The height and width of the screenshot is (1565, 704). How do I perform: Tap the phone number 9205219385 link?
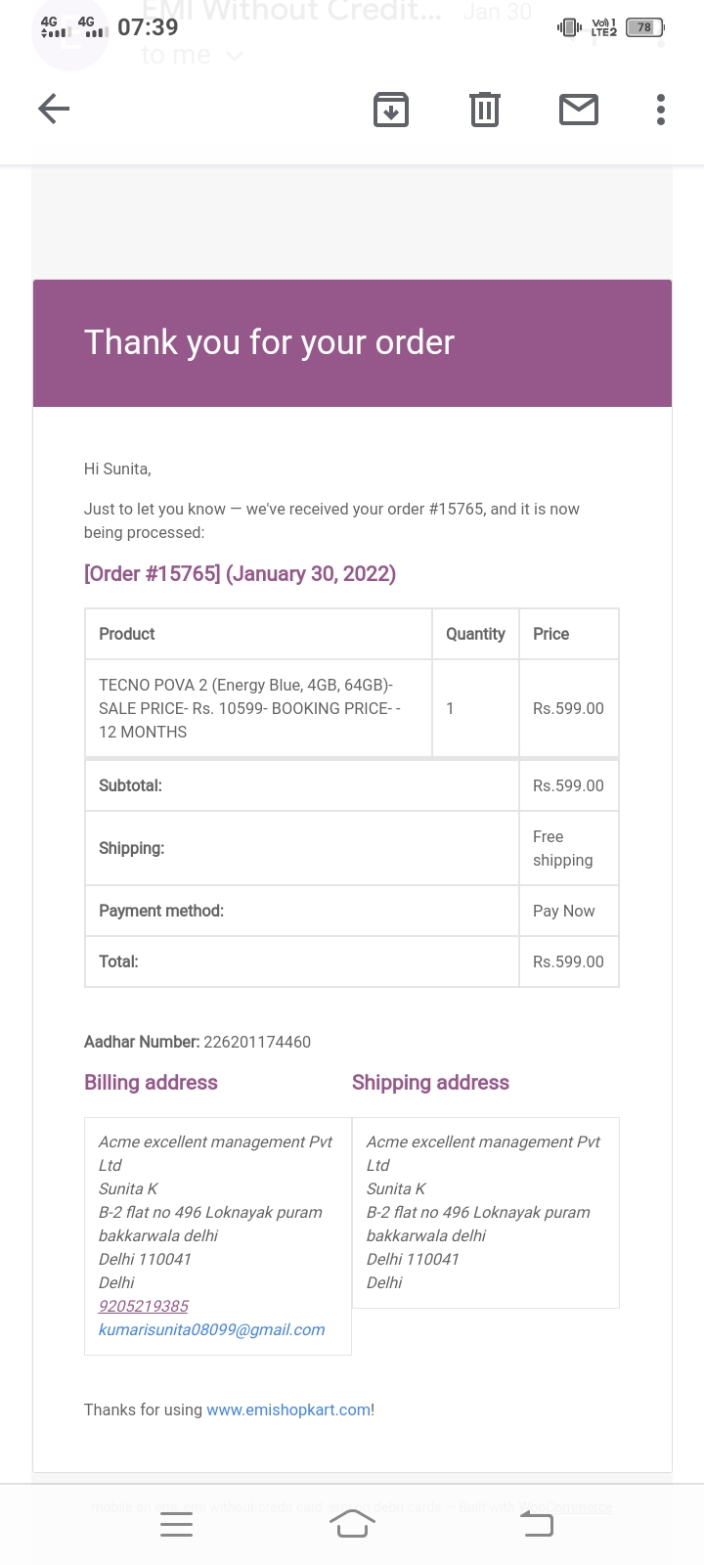(x=143, y=1306)
